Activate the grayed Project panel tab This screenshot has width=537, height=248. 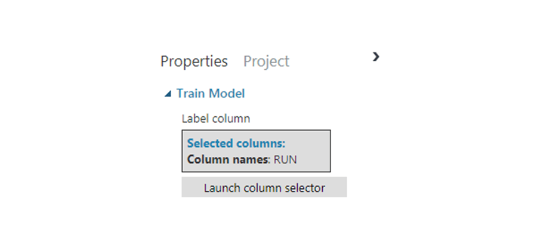point(266,61)
